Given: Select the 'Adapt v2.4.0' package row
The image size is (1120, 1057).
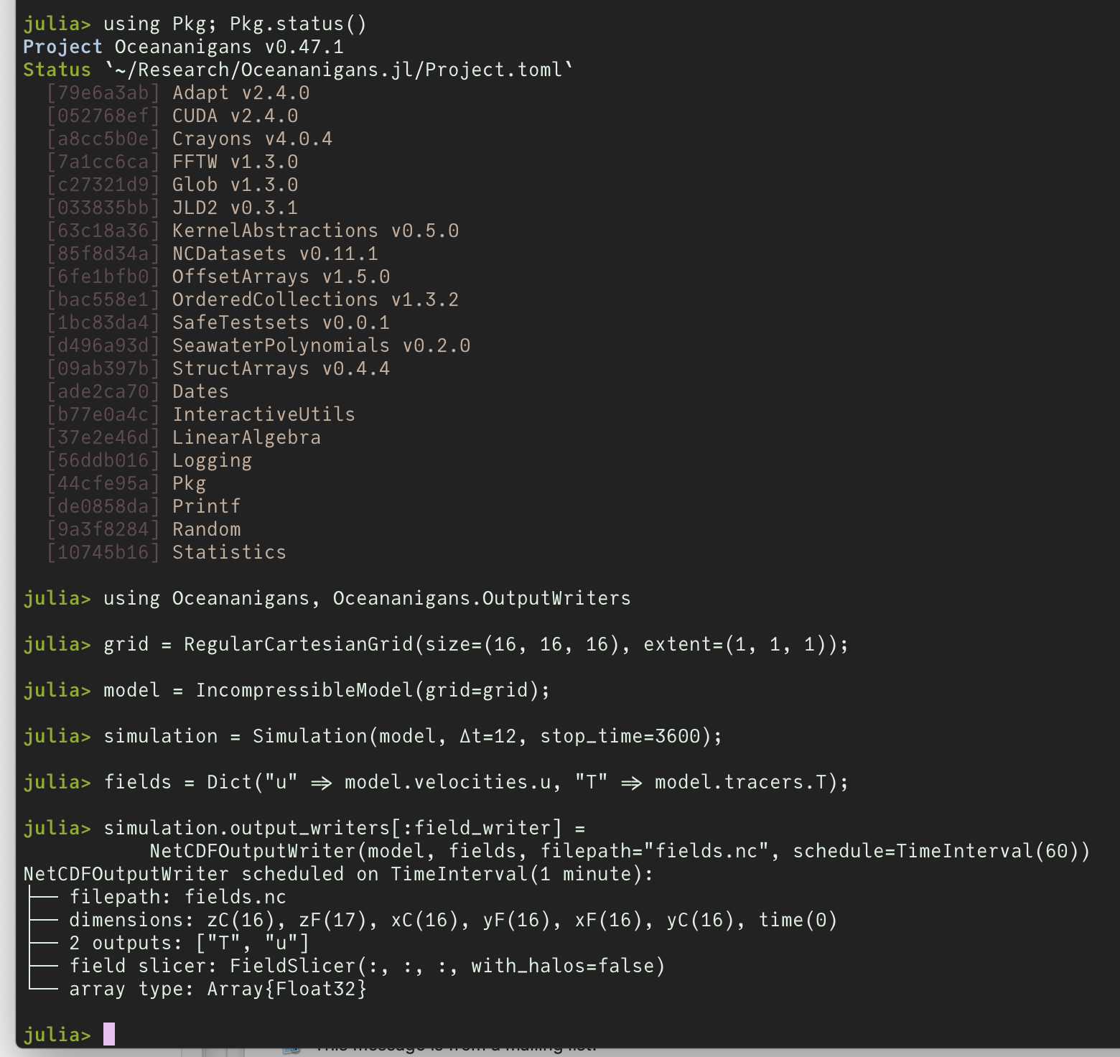Looking at the screenshot, I should coord(178,93).
